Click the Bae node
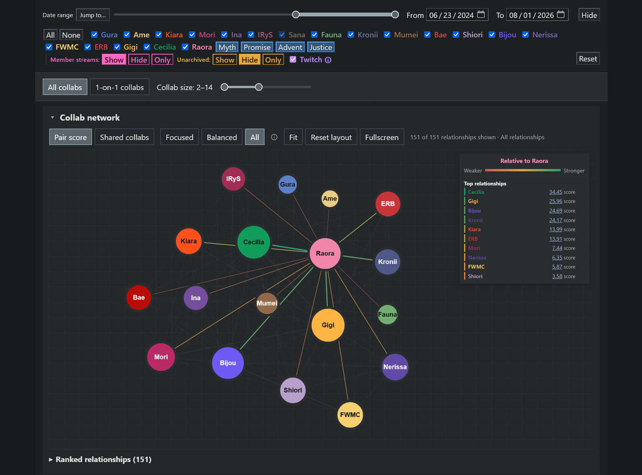 click(x=139, y=298)
